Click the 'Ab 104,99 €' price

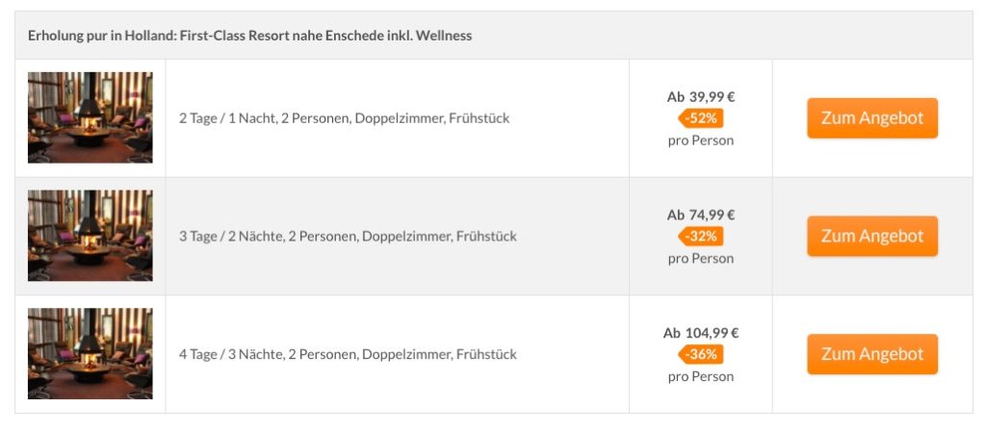click(x=701, y=333)
